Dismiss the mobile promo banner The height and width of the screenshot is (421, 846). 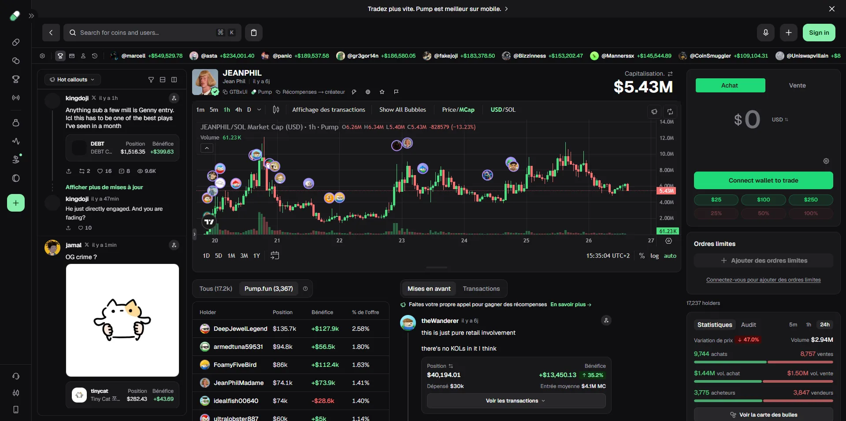[x=832, y=9]
